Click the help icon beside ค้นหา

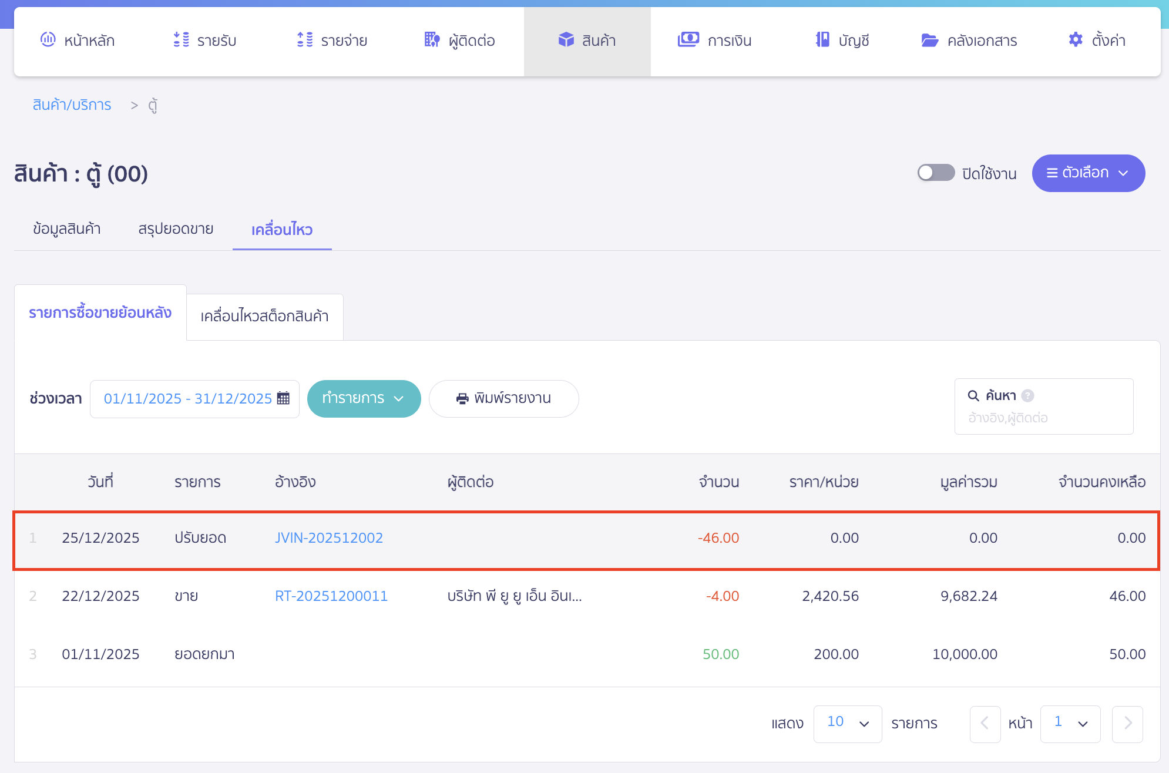pyautogui.click(x=1027, y=395)
